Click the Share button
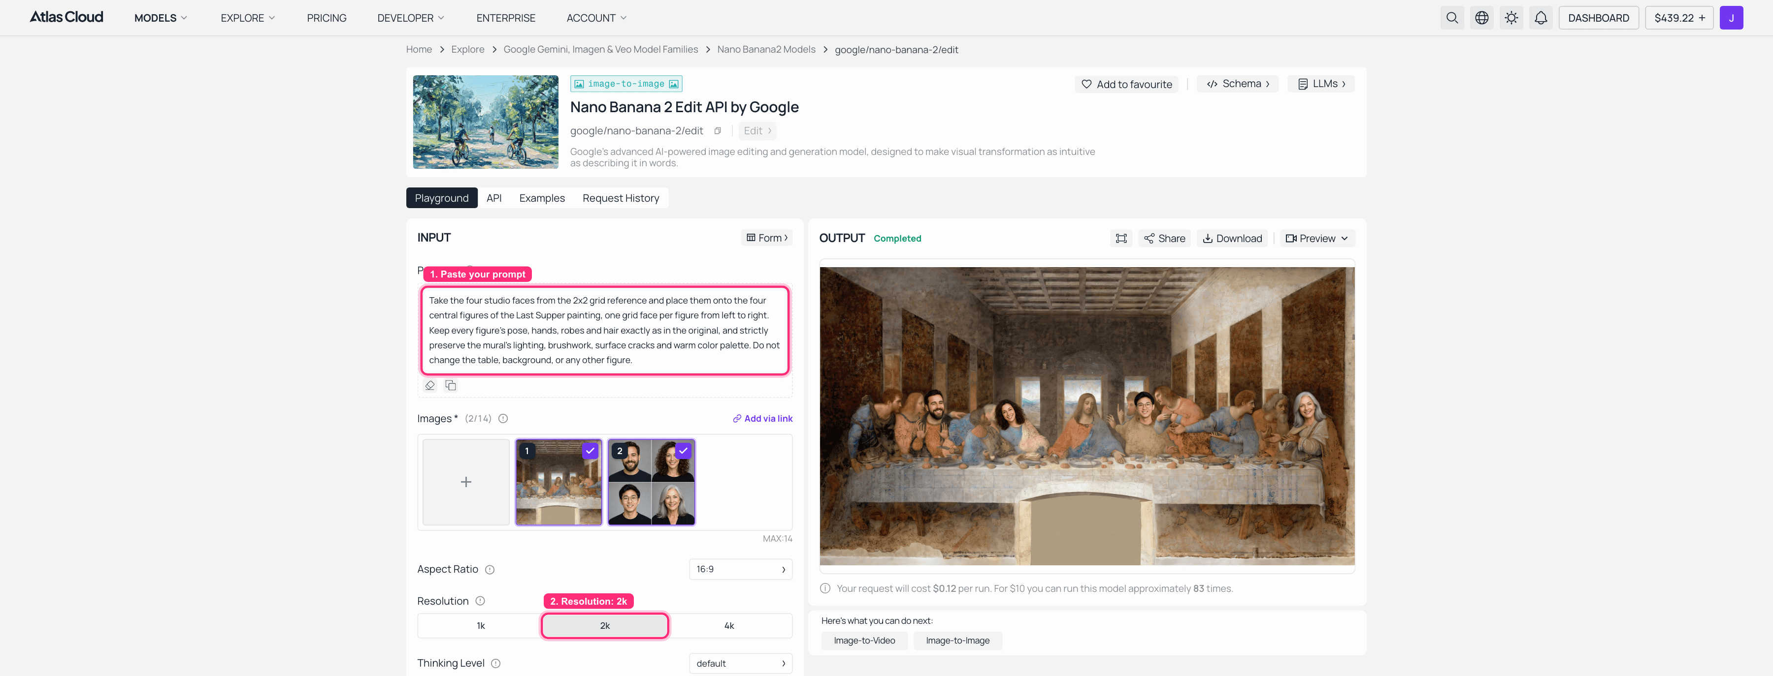 pos(1165,238)
